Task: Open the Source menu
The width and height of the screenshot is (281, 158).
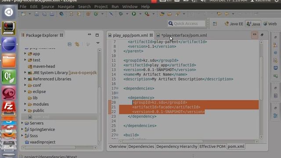Action: pyautogui.click(x=47, y=7)
